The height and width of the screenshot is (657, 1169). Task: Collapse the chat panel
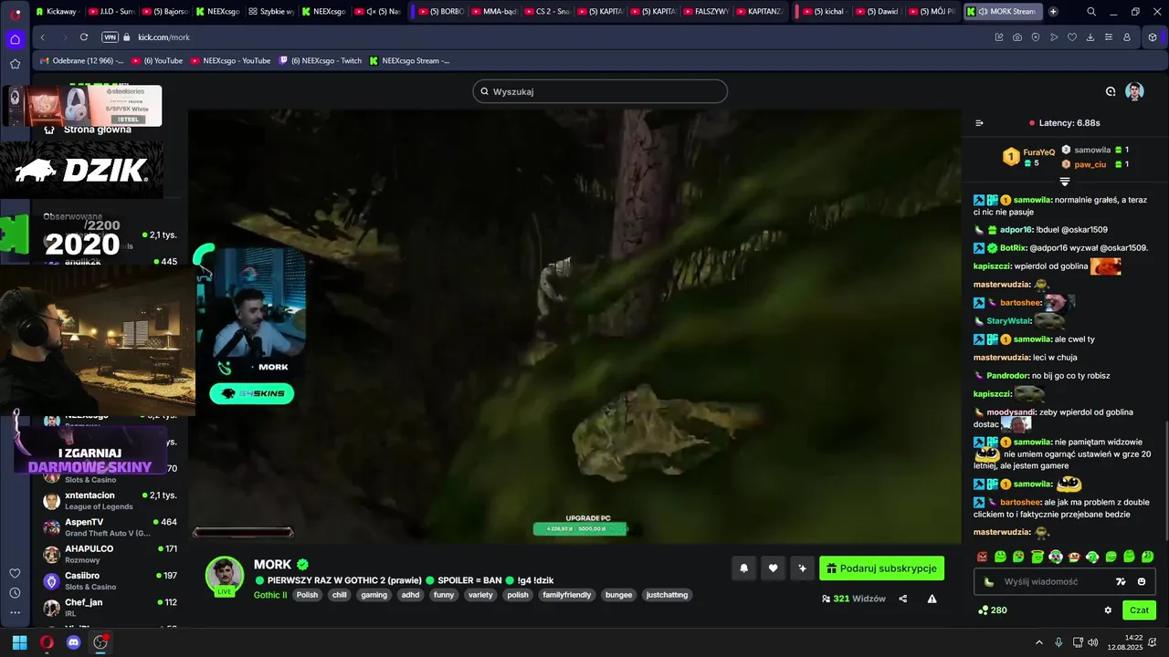979,122
